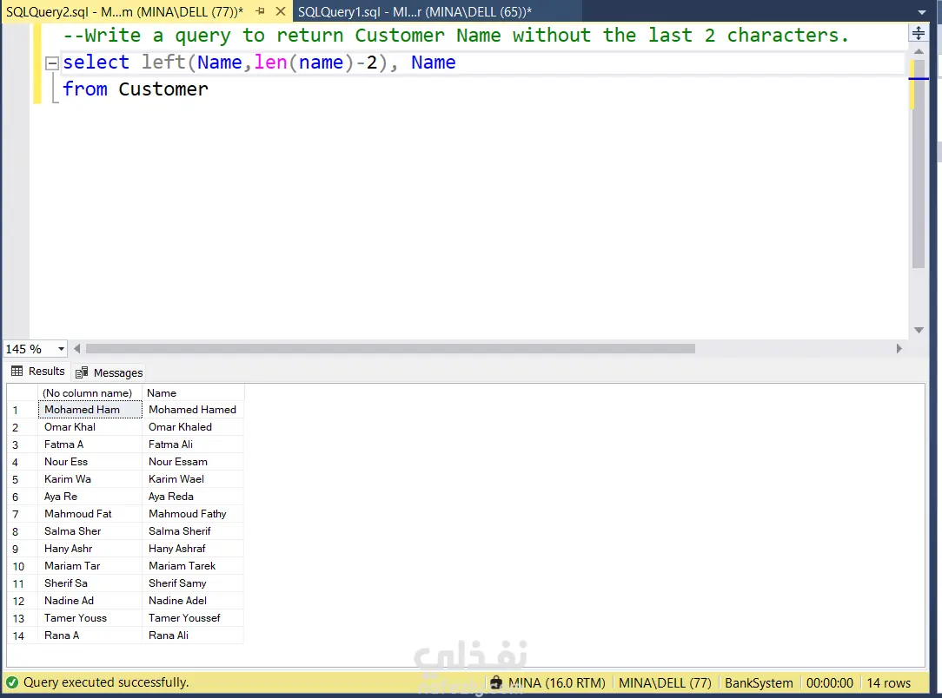Click the horizontal scrollbar thumb in editor
This screenshot has height=698, width=942.
(390, 349)
